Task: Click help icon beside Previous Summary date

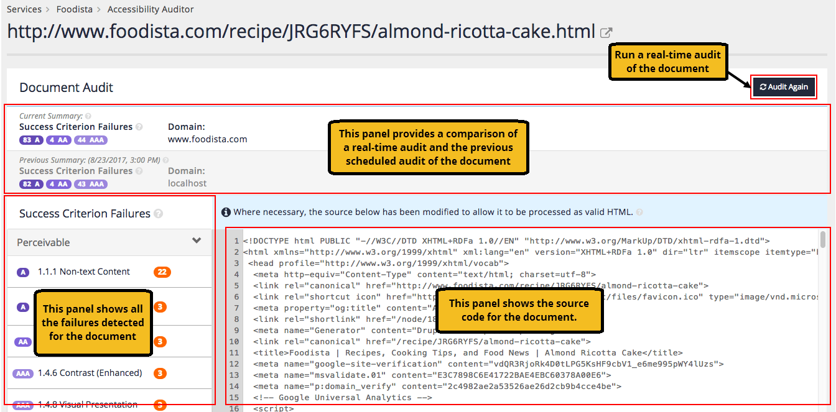Action: [165, 160]
